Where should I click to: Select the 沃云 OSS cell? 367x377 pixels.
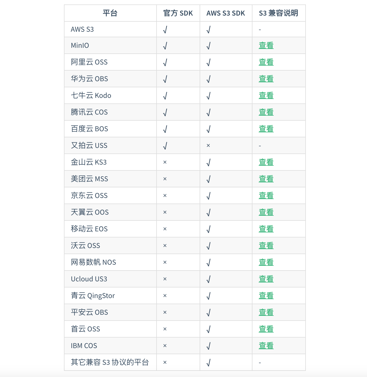(x=110, y=245)
